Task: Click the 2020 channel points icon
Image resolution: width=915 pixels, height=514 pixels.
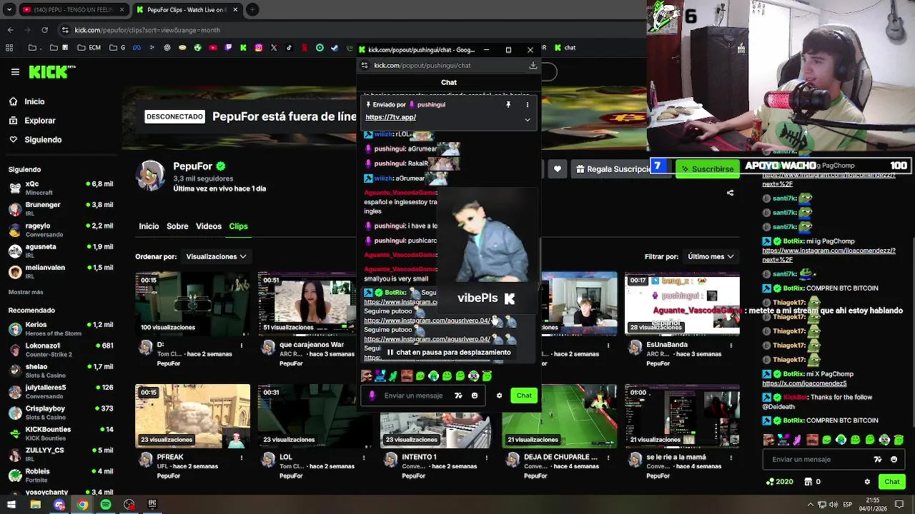Action: (769, 481)
